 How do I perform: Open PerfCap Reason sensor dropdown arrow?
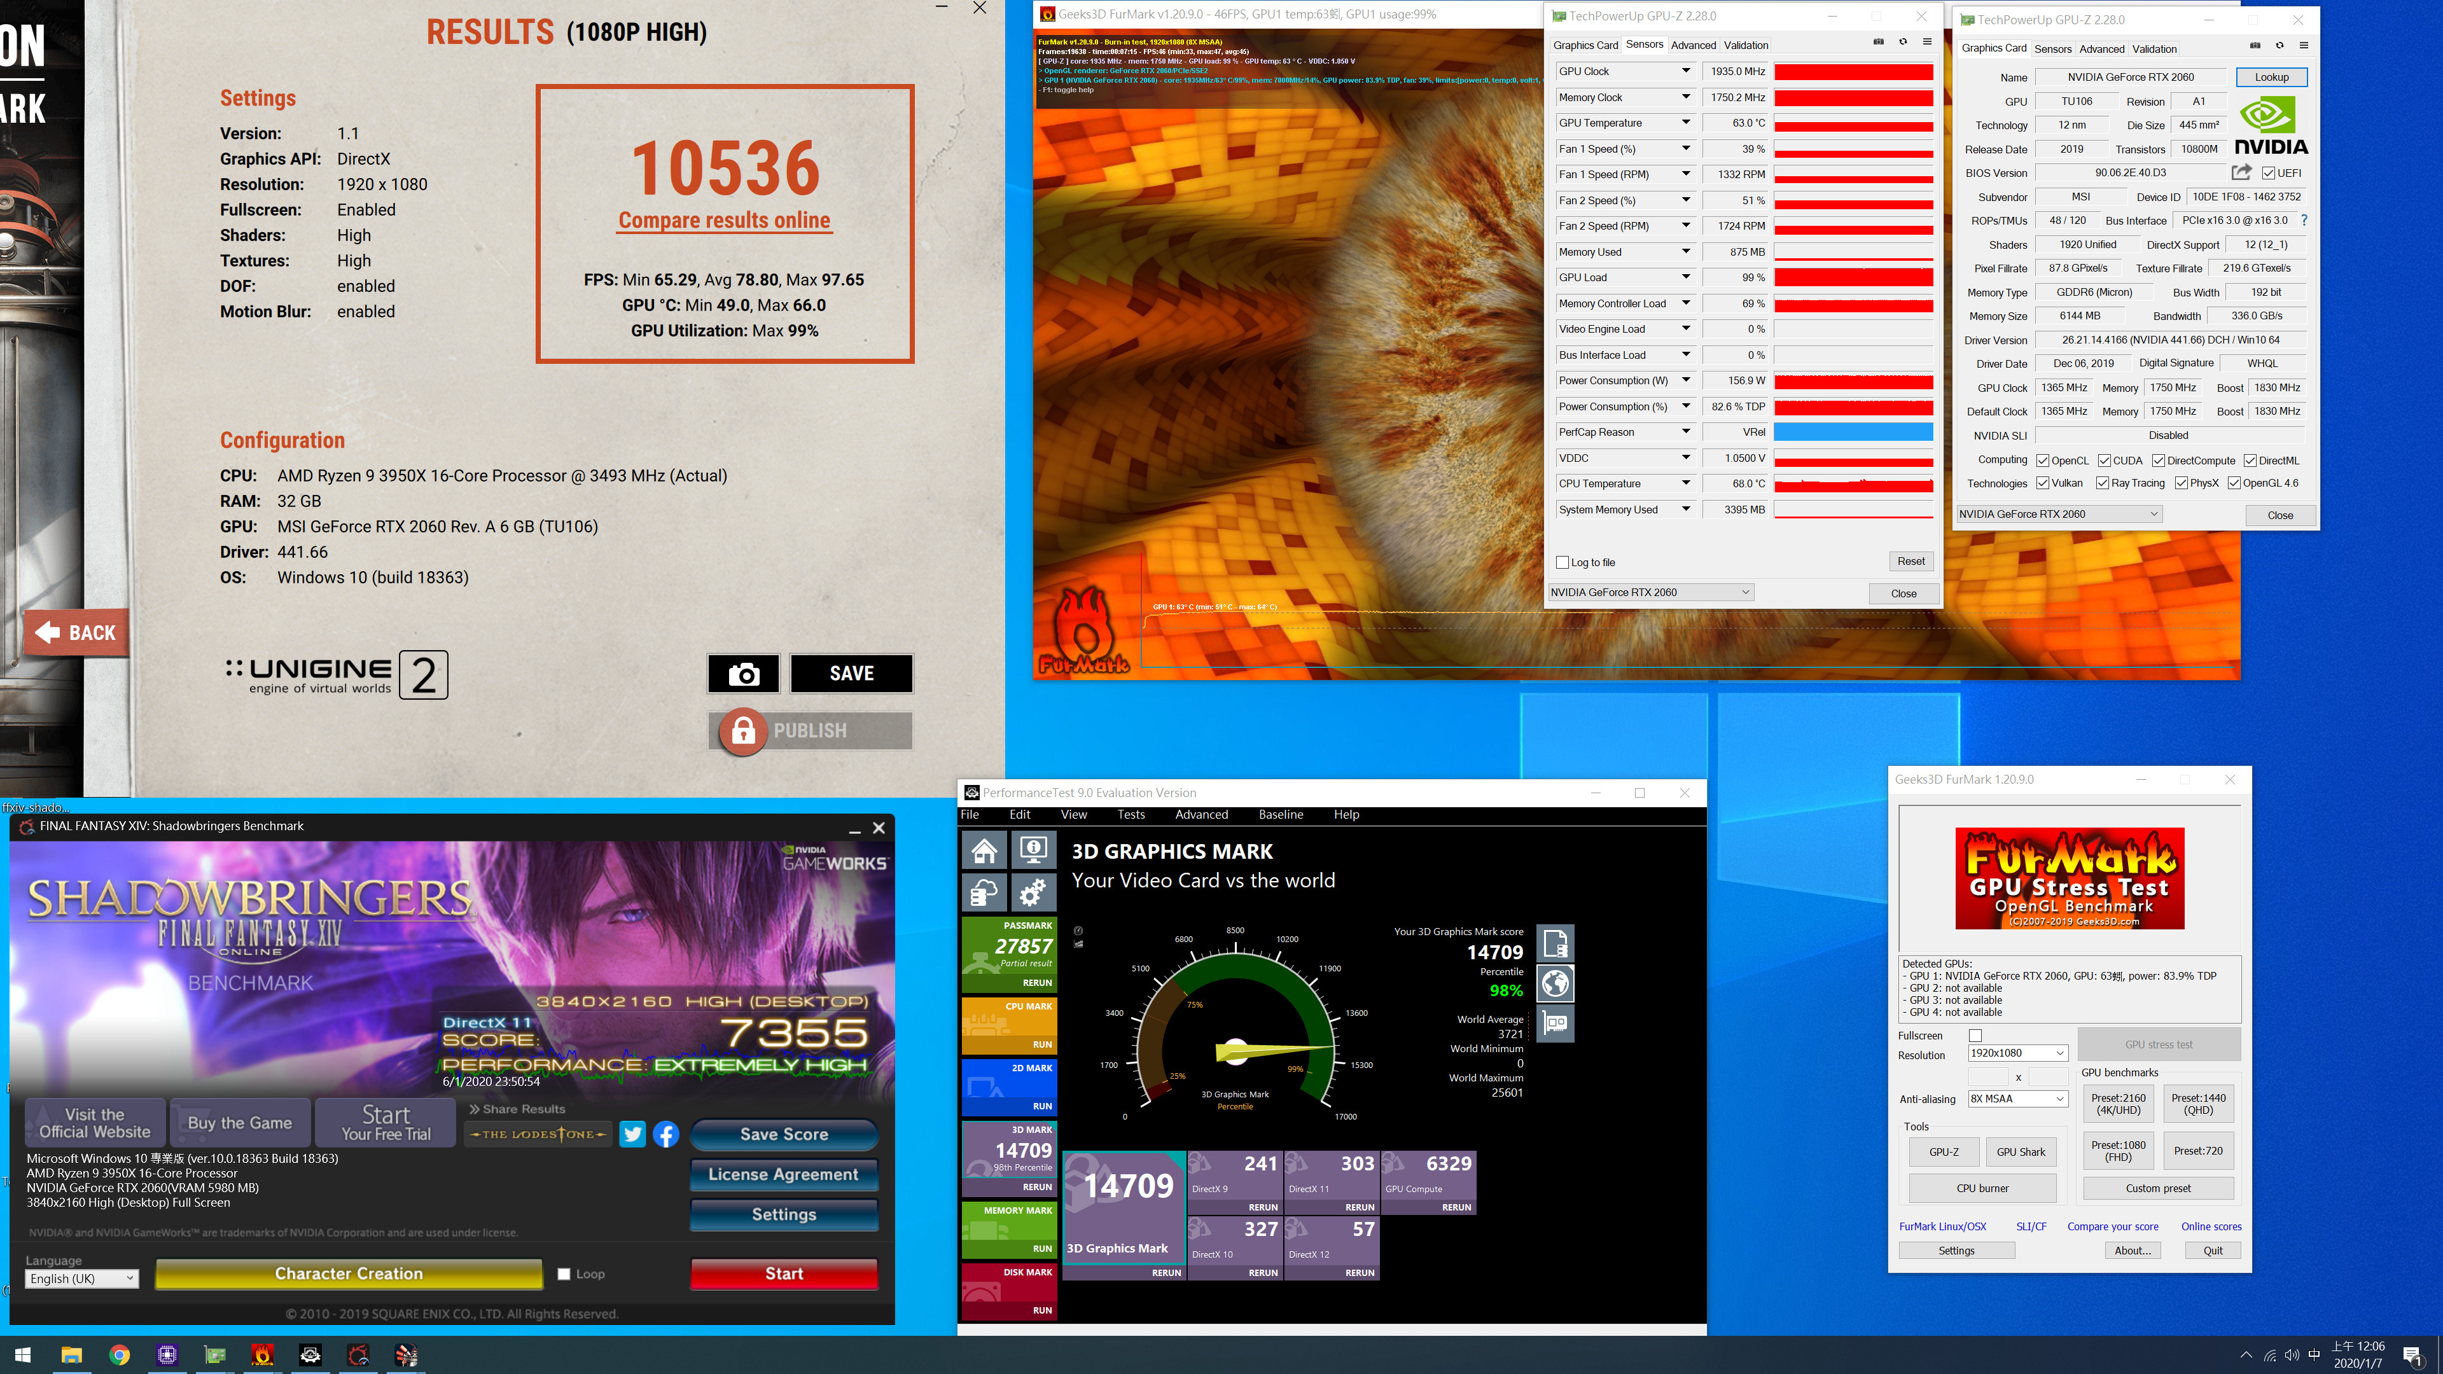coord(1686,431)
